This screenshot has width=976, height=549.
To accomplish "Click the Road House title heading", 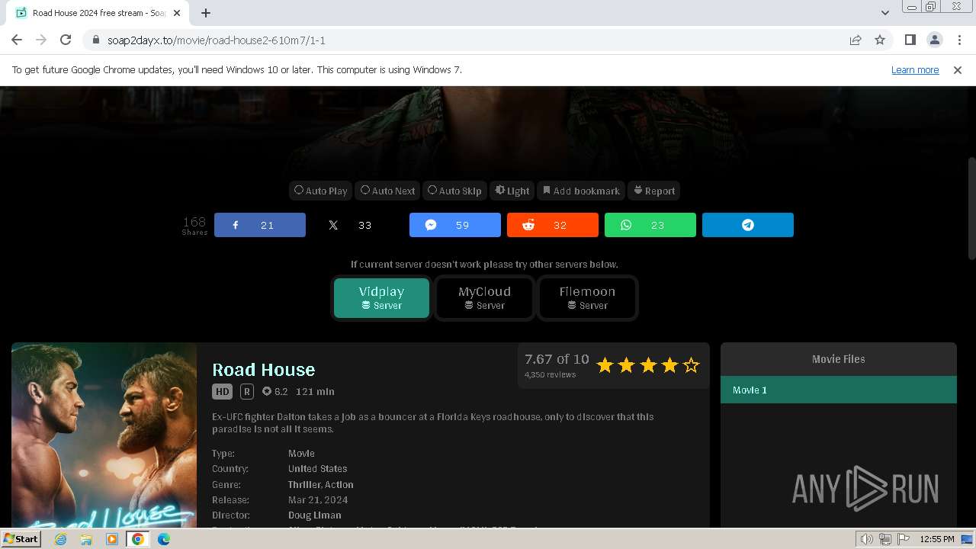I will click(x=263, y=370).
